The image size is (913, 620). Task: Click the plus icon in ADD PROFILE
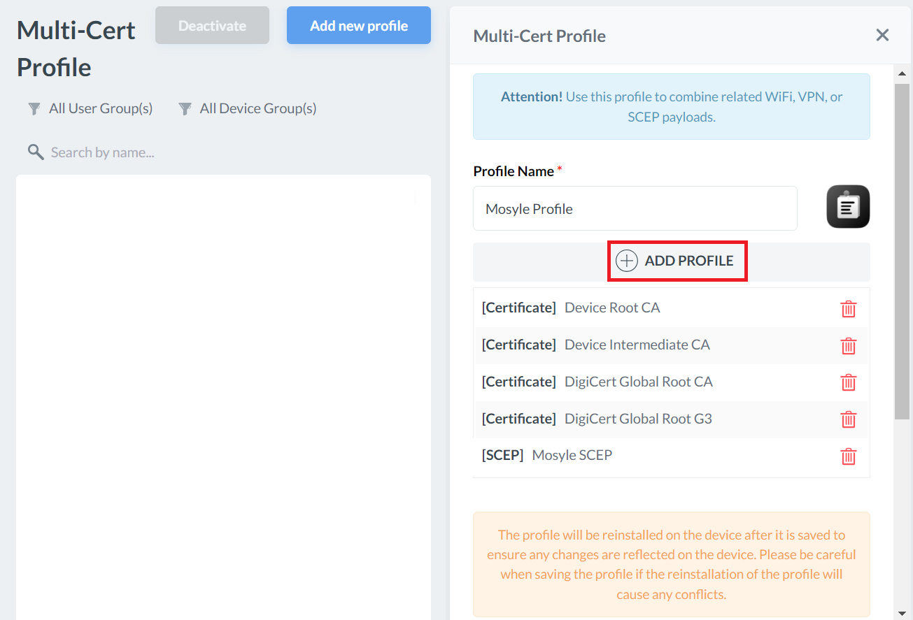626,261
